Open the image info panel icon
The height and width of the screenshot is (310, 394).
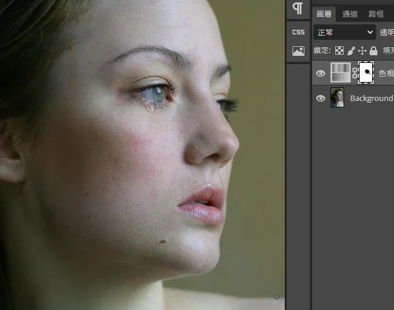click(x=298, y=52)
